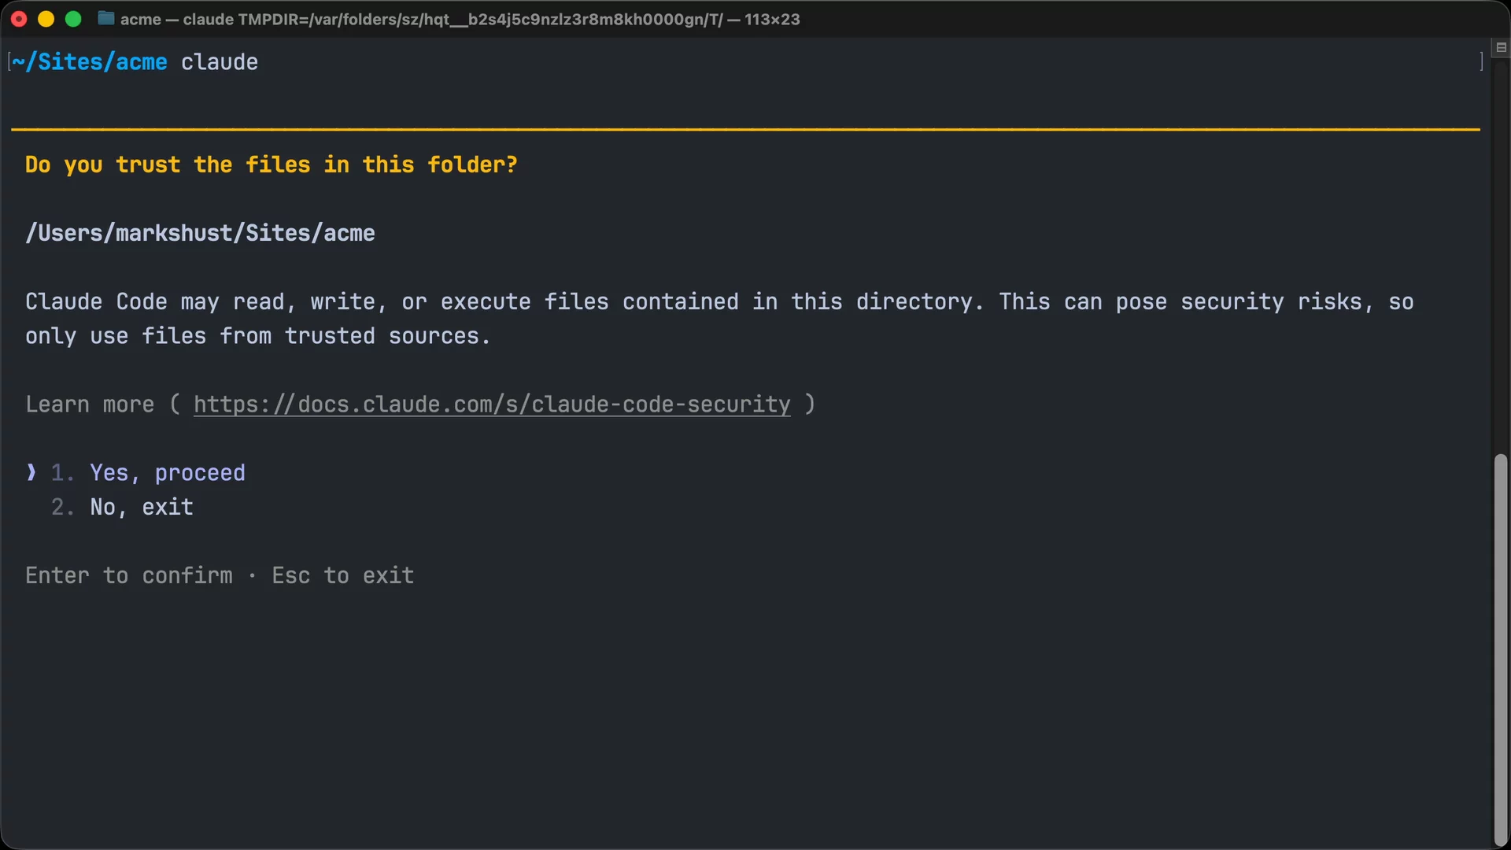1511x850 pixels.
Task: Click the Enter to confirm hint text
Action: click(x=129, y=575)
